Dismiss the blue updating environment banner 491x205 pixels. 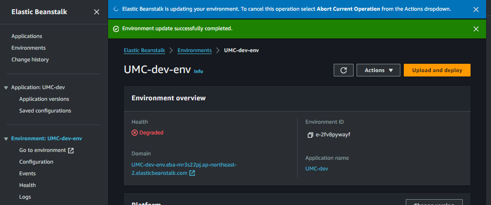tap(476, 9)
